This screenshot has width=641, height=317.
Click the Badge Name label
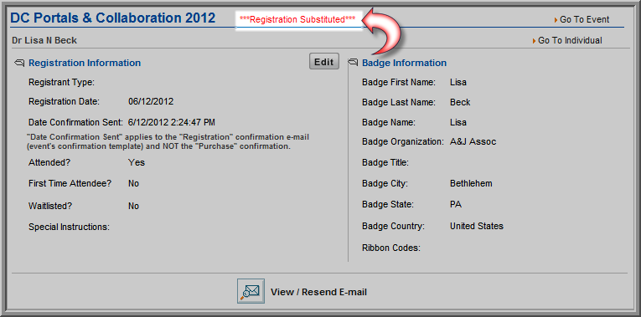pyautogui.click(x=389, y=122)
